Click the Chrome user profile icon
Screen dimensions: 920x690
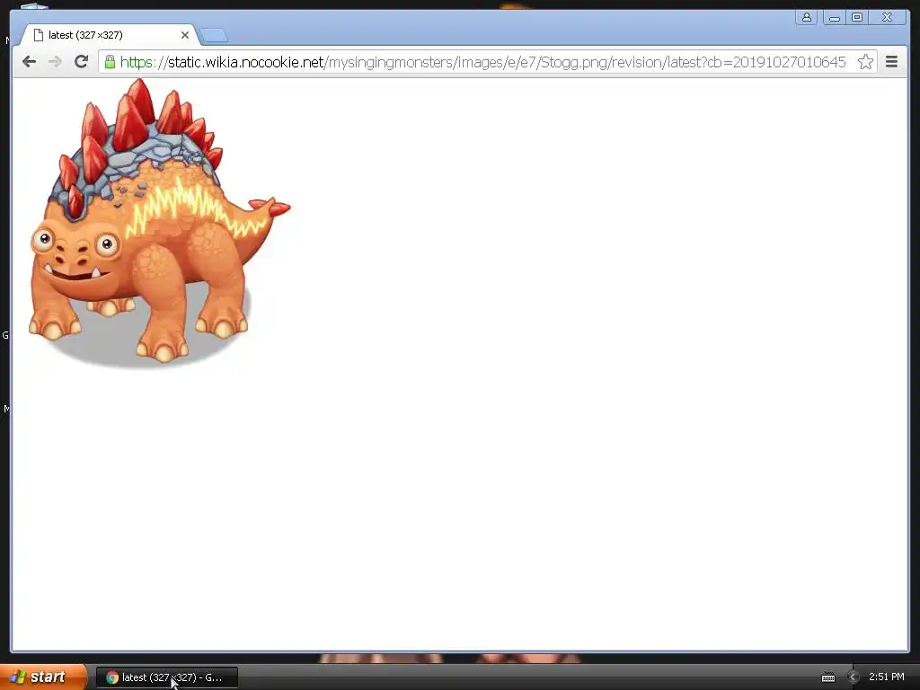coord(807,17)
